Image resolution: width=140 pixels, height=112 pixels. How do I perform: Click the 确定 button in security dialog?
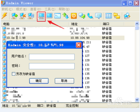coord(39,81)
